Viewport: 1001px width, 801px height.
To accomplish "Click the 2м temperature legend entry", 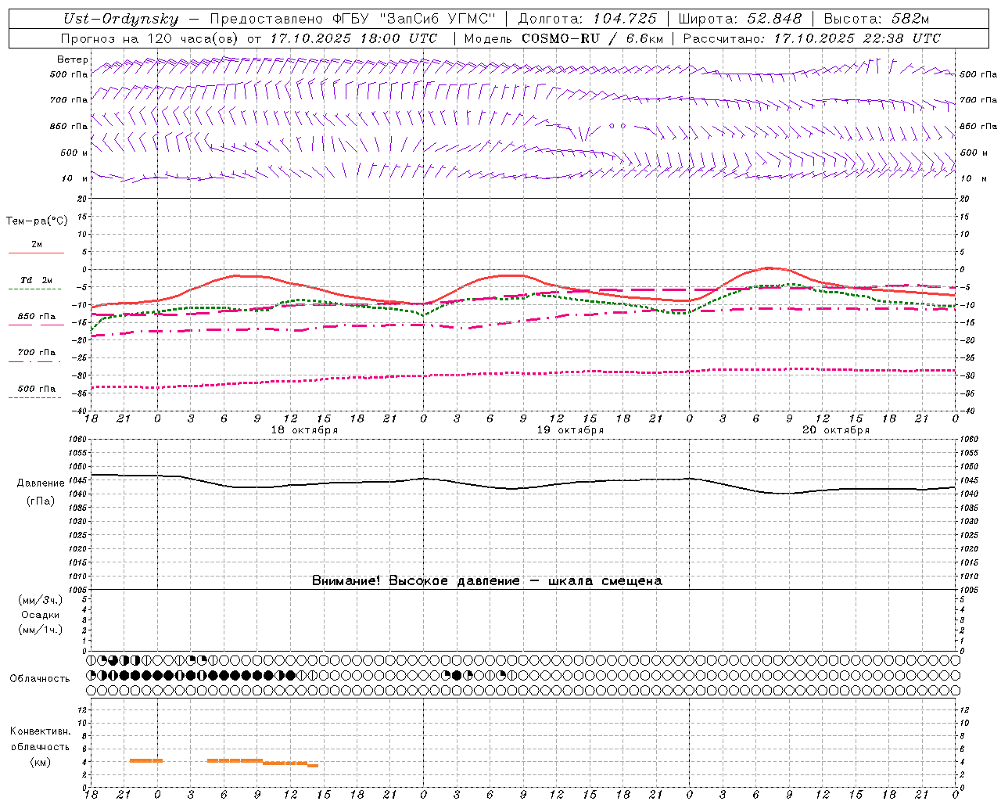I will pyautogui.click(x=37, y=245).
